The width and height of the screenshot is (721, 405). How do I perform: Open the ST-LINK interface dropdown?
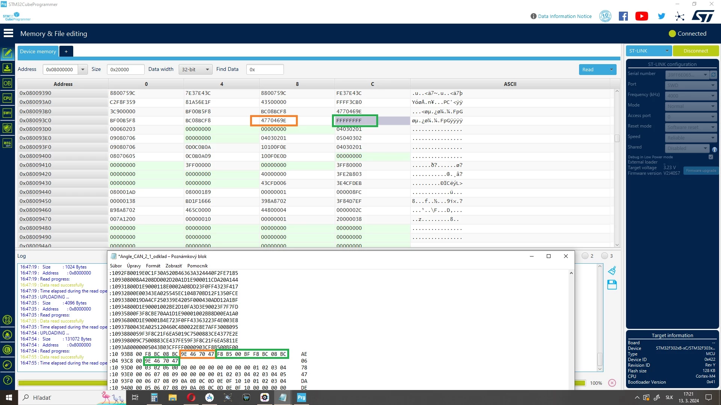(x=649, y=51)
